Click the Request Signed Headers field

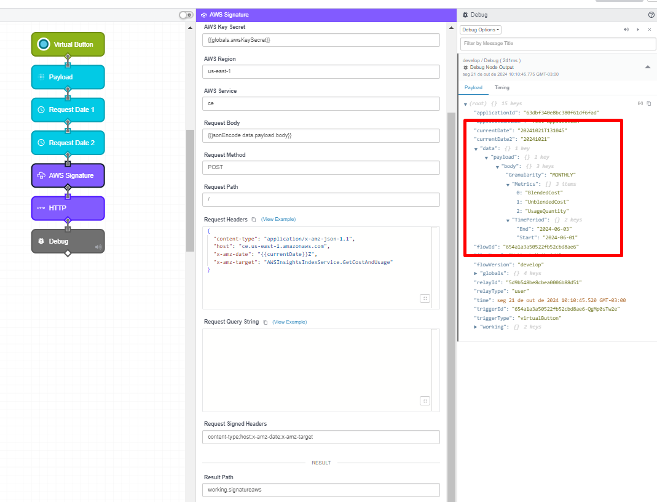pyautogui.click(x=321, y=437)
